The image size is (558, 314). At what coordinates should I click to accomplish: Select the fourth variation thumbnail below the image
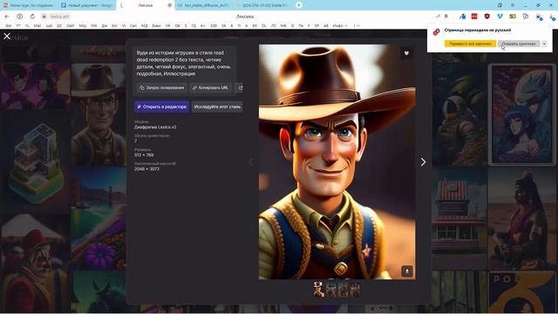pyautogui.click(x=355, y=289)
